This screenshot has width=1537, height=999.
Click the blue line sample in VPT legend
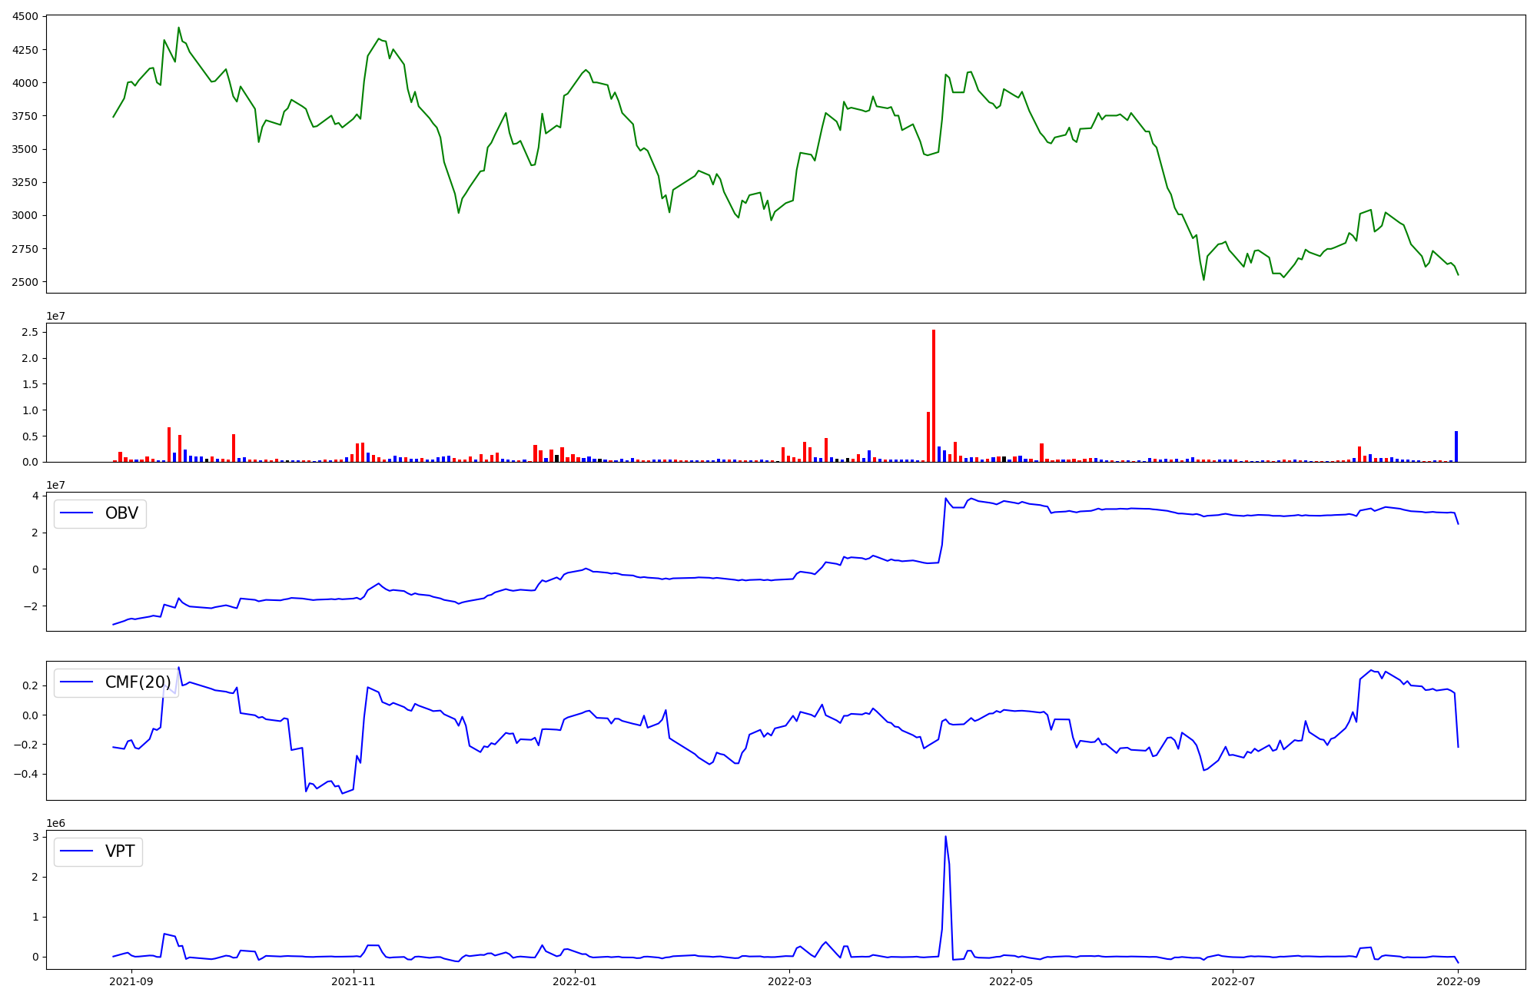coord(77,851)
